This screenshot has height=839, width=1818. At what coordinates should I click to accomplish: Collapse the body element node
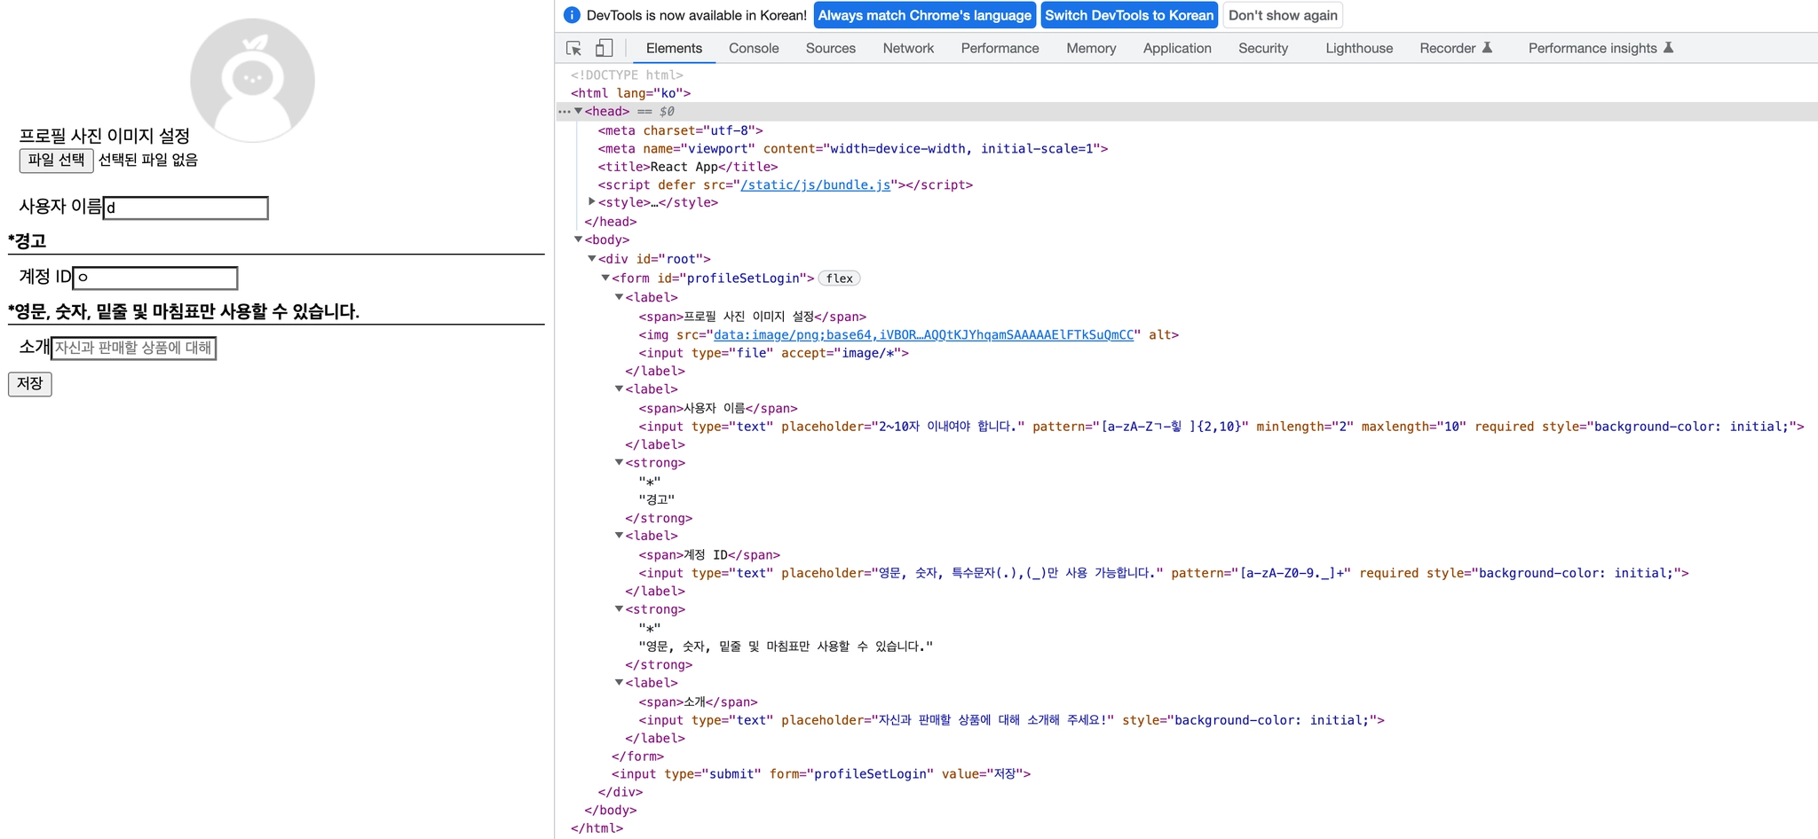click(579, 239)
